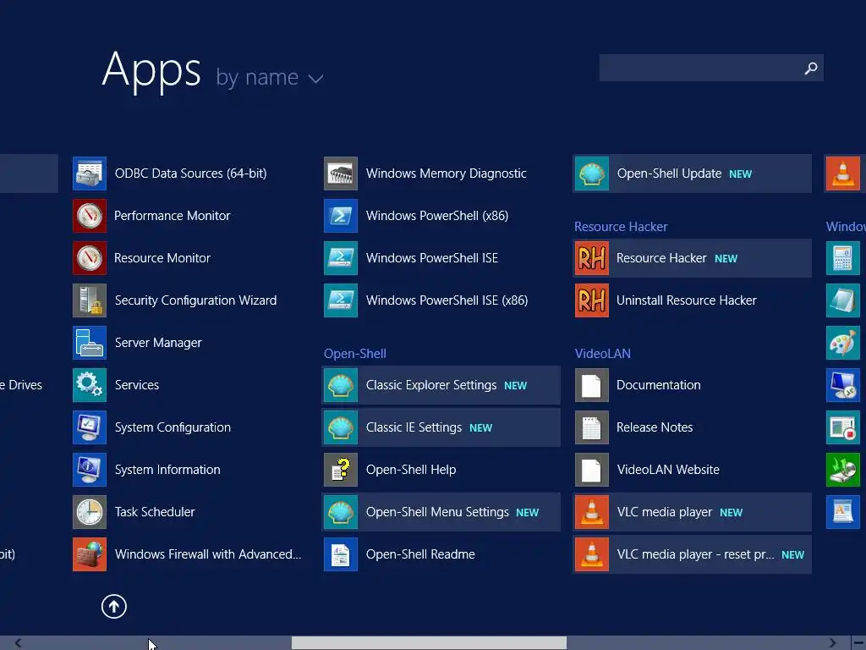
Task: Expand the 'by name' sort dropdown
Action: 269,77
